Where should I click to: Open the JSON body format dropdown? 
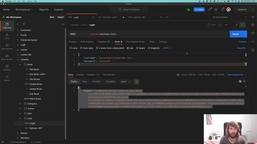pyautogui.click(x=168, y=48)
